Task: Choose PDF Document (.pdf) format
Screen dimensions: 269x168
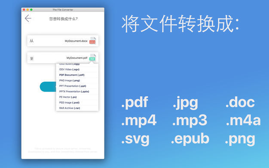Action: tap(77, 75)
